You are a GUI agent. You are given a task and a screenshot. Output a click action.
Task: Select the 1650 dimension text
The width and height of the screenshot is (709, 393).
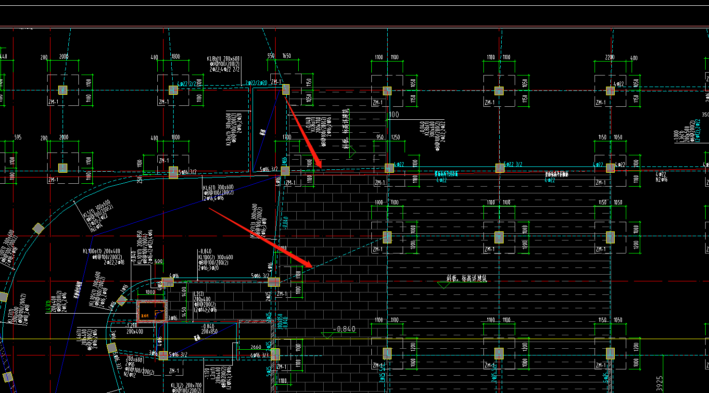coord(287,56)
